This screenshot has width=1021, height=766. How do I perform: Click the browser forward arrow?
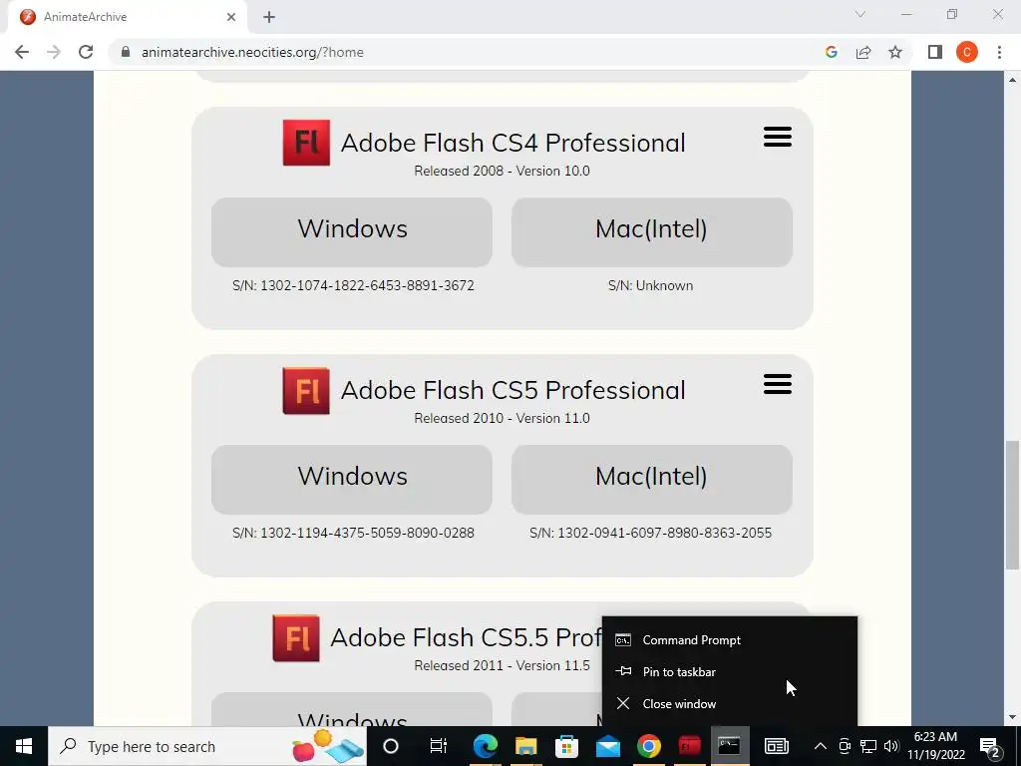[x=54, y=52]
